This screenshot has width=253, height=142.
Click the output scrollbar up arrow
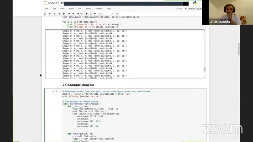(x=205, y=30)
